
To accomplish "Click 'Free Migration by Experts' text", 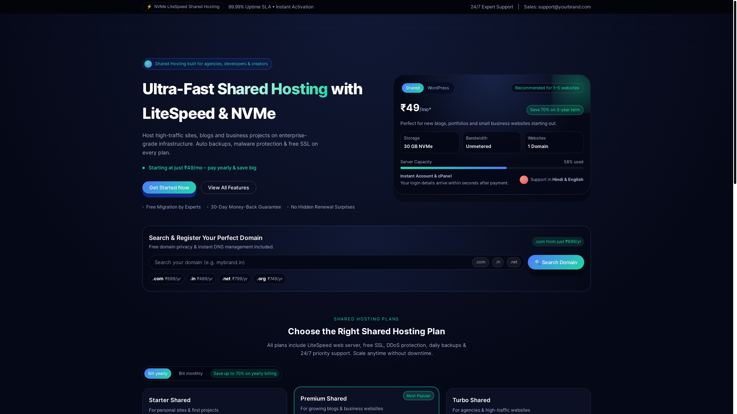I will [x=174, y=207].
